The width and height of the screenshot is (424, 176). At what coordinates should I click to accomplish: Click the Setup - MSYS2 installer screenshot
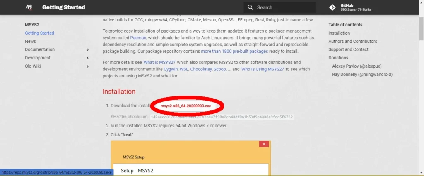(x=190, y=158)
